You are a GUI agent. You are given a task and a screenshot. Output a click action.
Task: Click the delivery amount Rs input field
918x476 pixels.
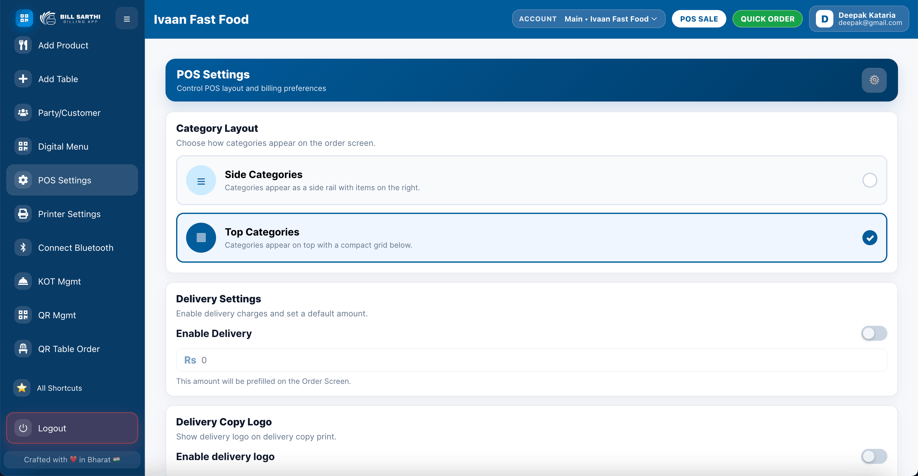pyautogui.click(x=531, y=360)
